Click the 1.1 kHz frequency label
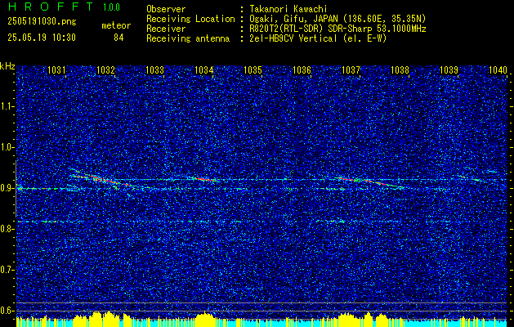Image resolution: width=514 pixels, height=327 pixels. tap(7, 106)
